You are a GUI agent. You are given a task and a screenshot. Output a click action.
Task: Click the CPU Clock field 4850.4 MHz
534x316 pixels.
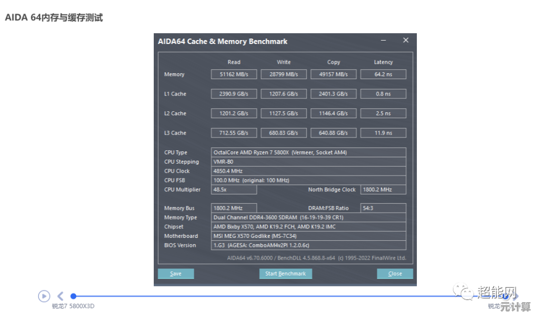click(x=309, y=171)
